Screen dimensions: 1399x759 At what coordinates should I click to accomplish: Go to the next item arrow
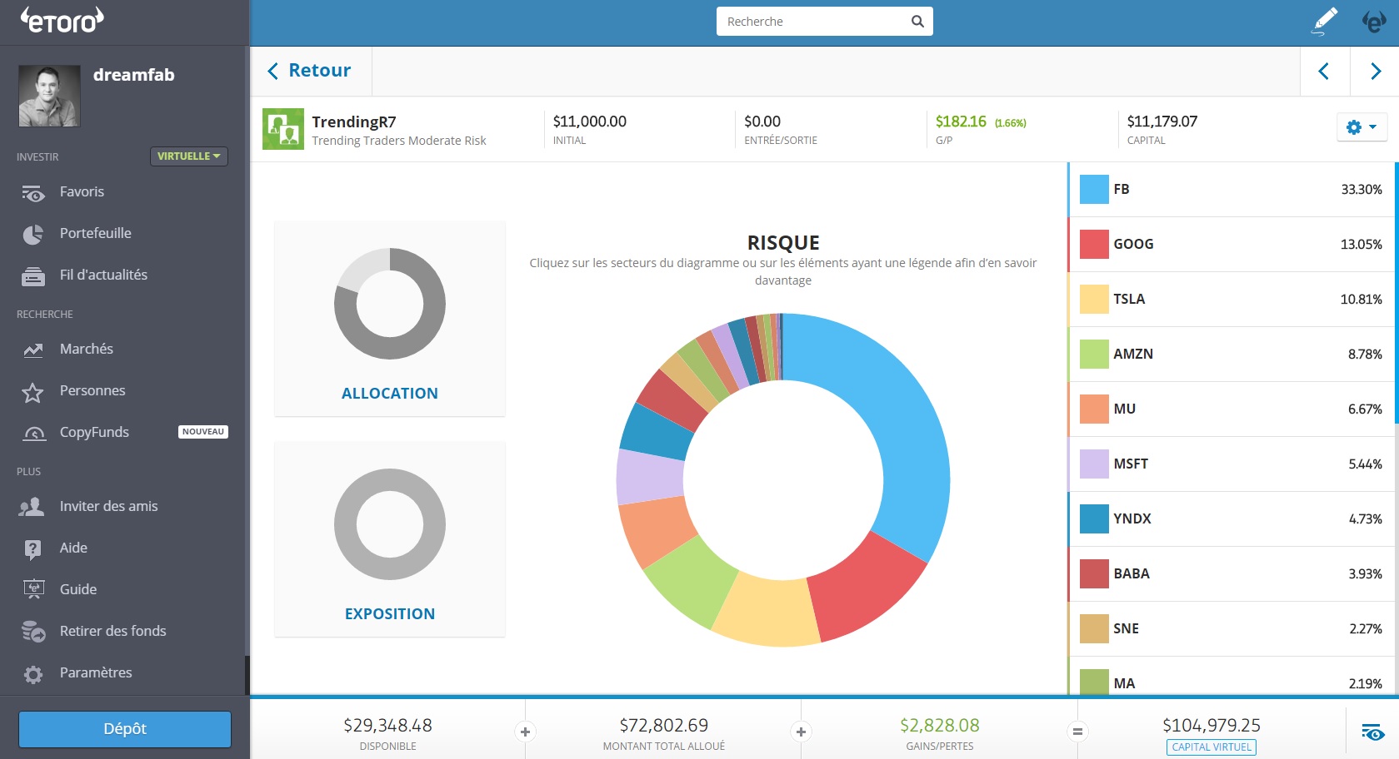[1376, 72]
